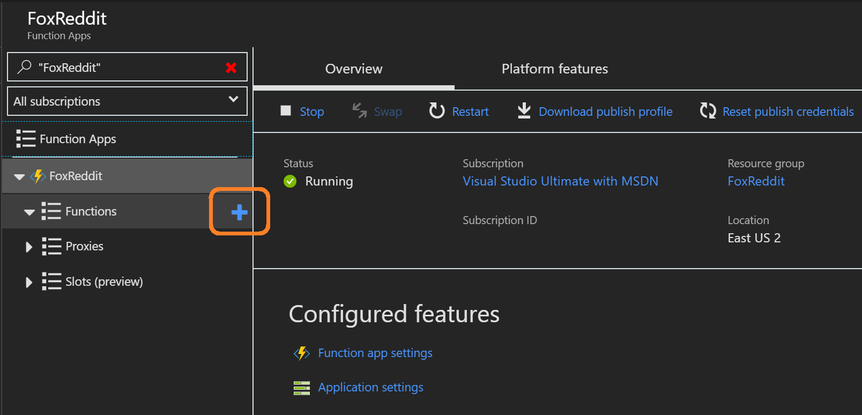Viewport: 862px width, 415px height.
Task: Select the Functions tree item label
Action: tap(91, 211)
